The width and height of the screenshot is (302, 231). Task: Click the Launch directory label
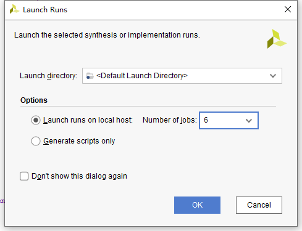pos(48,76)
